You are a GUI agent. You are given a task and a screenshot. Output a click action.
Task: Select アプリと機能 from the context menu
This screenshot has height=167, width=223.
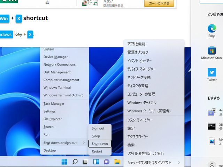(154, 44)
